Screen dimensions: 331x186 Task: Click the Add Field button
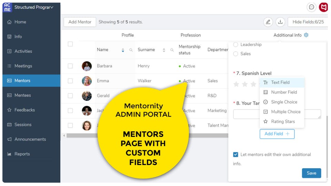[277, 134]
